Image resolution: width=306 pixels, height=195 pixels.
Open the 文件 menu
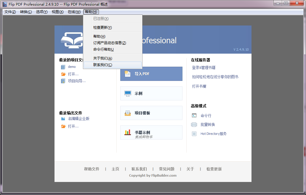coord(9,12)
